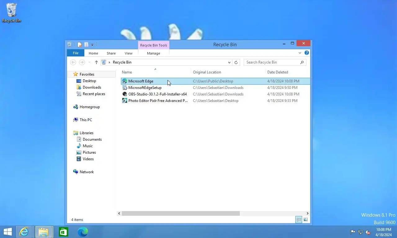Switch to the Share ribbon tab
Image resolution: width=397 pixels, height=238 pixels.
pyautogui.click(x=111, y=53)
